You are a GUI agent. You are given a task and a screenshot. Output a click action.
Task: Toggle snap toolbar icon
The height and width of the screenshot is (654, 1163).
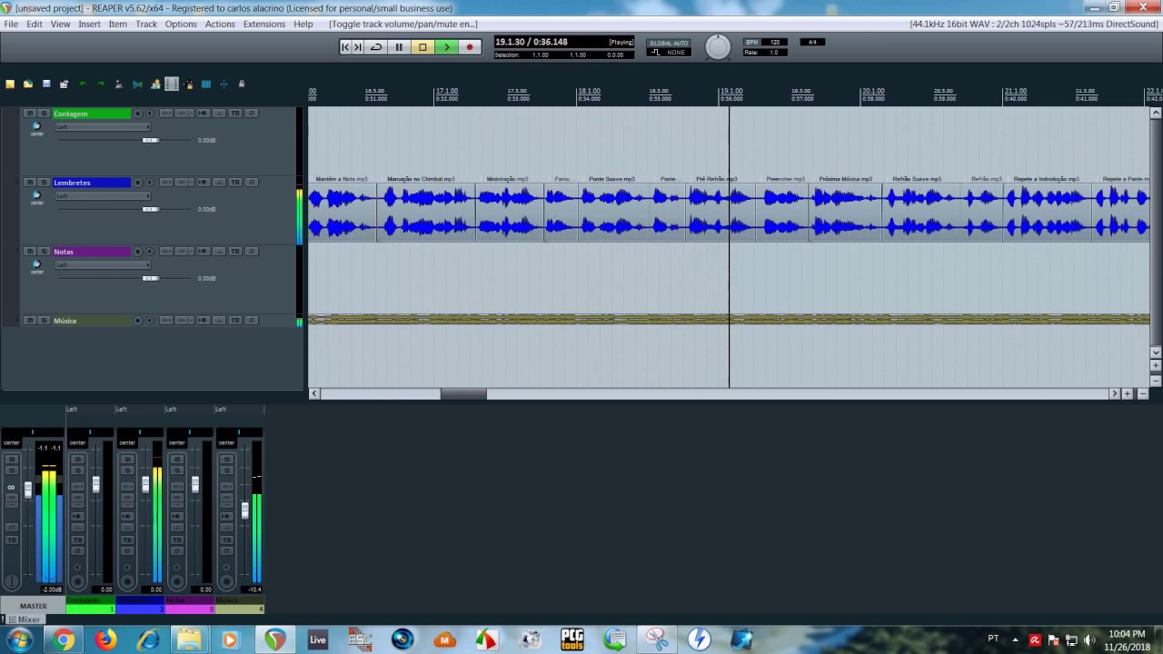(224, 84)
